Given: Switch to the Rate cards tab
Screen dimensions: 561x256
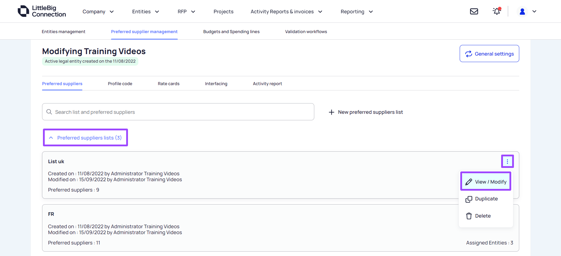Looking at the screenshot, I should click(x=169, y=84).
